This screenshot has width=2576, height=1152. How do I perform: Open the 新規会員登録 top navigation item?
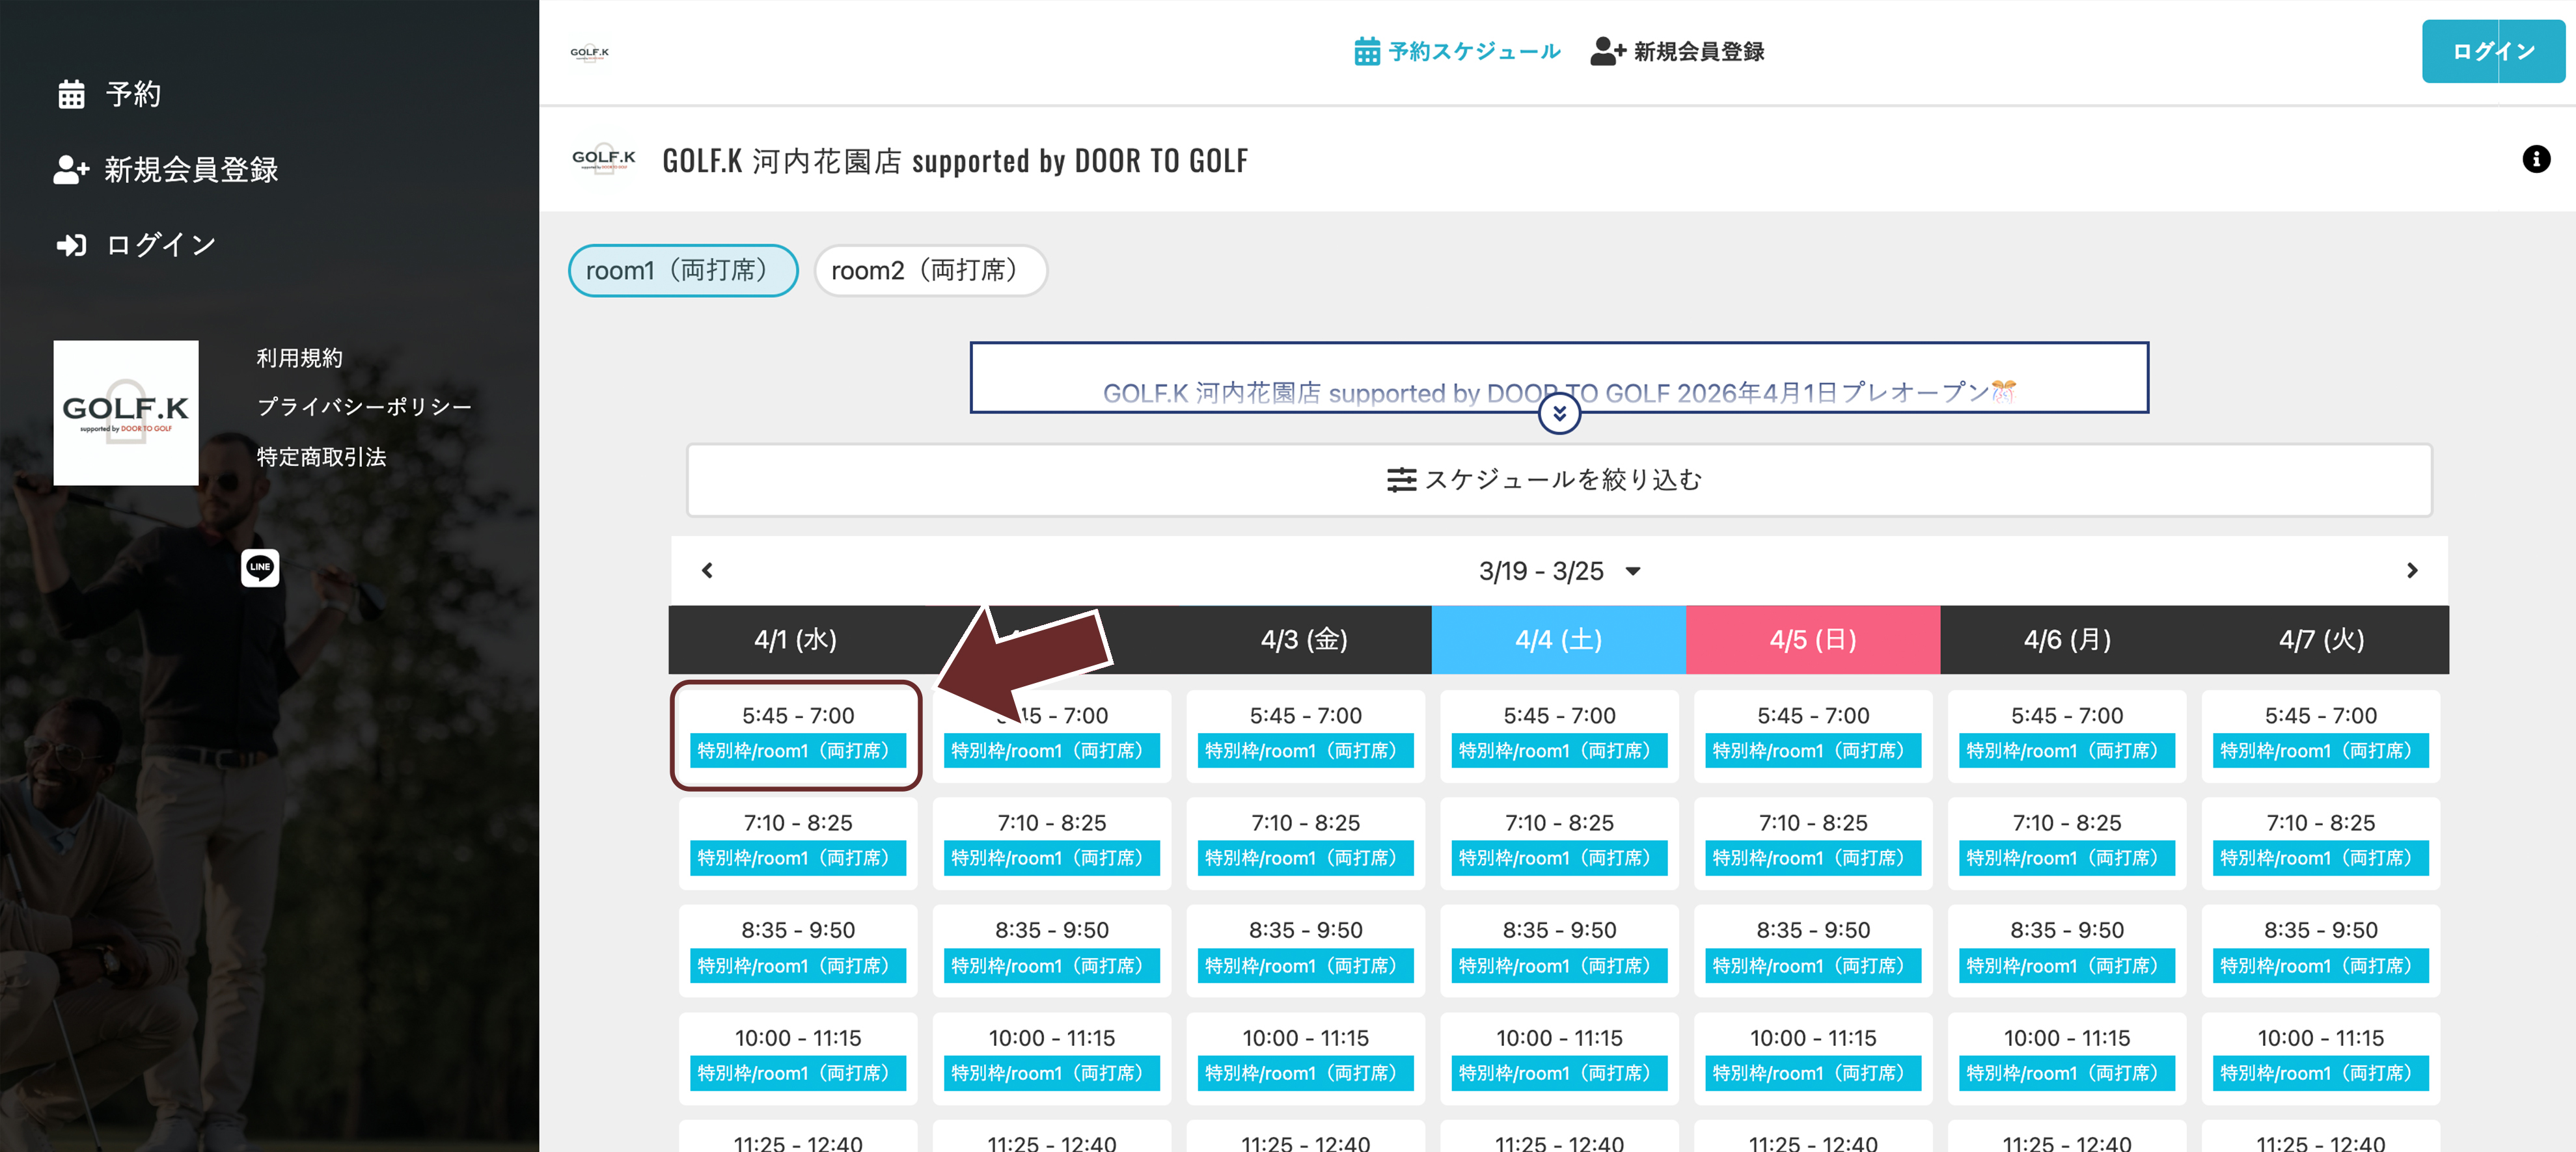pos(1678,52)
